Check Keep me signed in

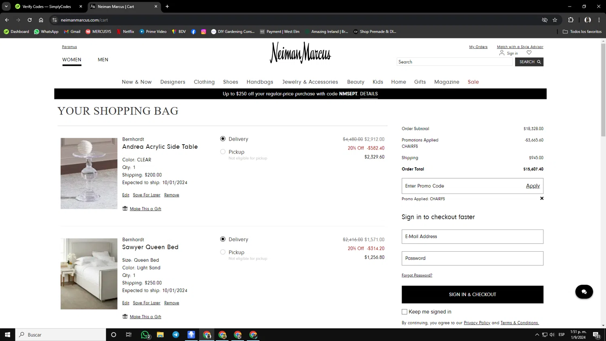pyautogui.click(x=404, y=312)
